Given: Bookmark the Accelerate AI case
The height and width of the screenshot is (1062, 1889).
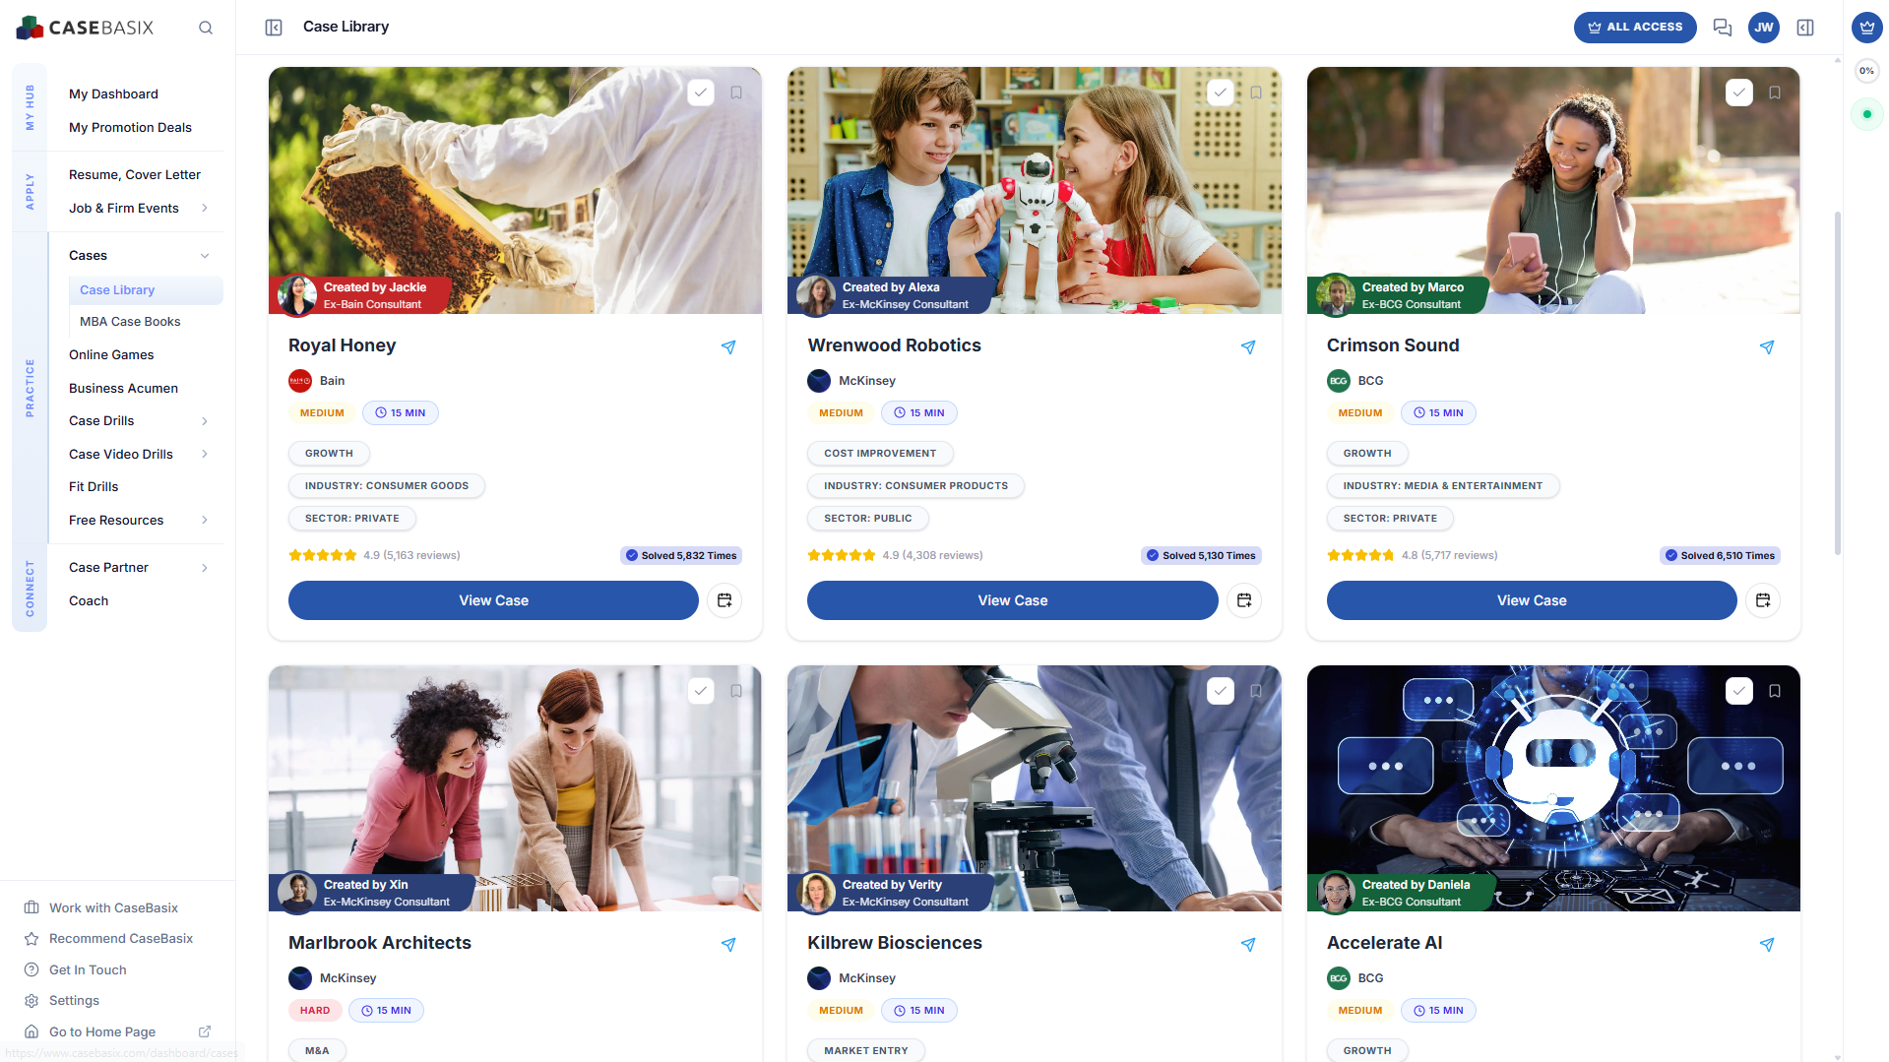Looking at the screenshot, I should 1775,691.
